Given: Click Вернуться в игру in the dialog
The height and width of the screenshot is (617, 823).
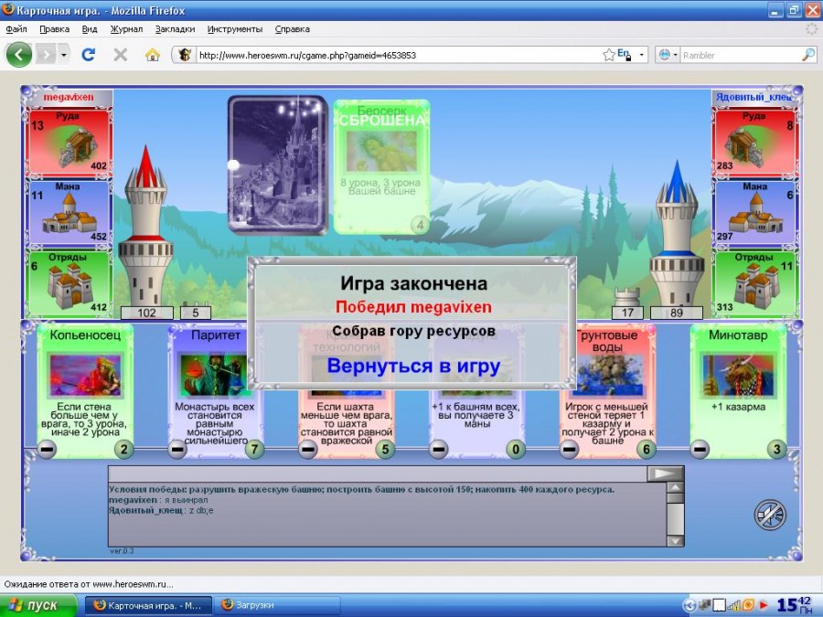Looking at the screenshot, I should 413,366.
